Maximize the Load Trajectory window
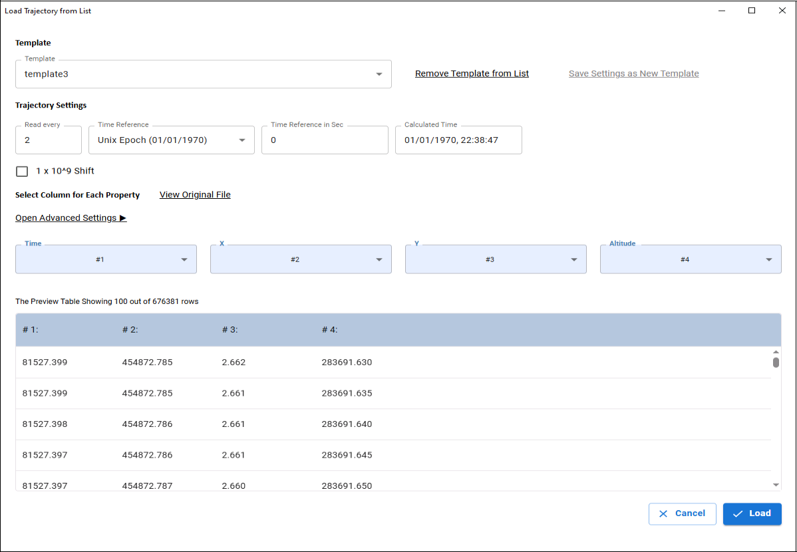This screenshot has width=797, height=552. pos(752,11)
